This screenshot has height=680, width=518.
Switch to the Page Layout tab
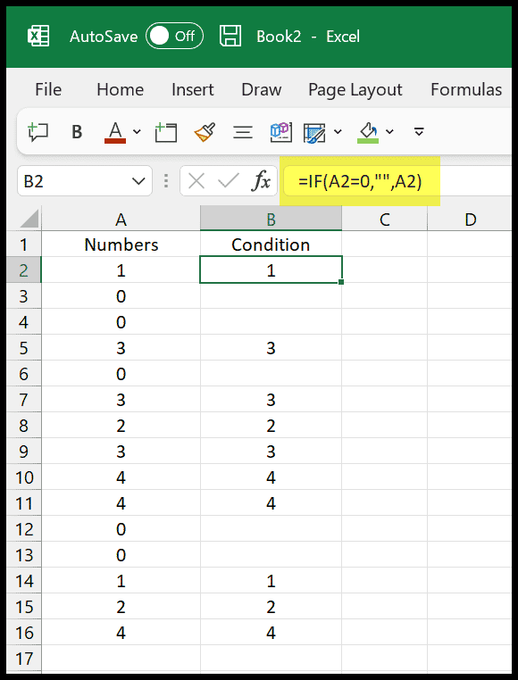355,89
